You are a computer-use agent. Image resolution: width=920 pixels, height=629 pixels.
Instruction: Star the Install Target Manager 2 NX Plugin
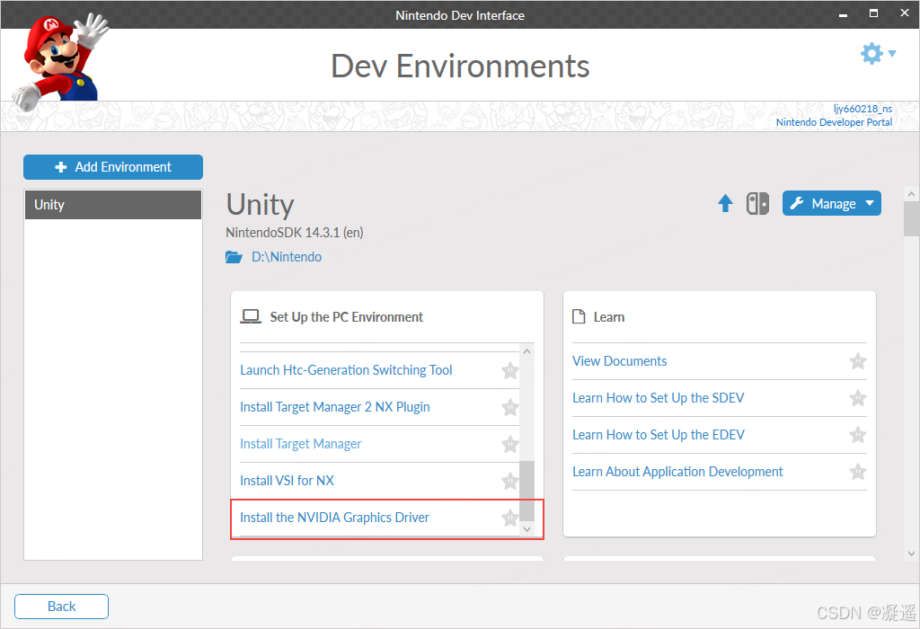tap(510, 407)
